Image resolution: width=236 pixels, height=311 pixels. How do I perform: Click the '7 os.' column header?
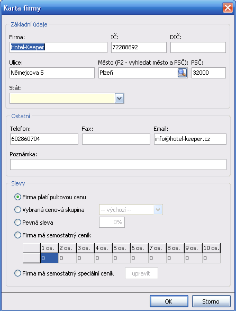[x=158, y=248]
